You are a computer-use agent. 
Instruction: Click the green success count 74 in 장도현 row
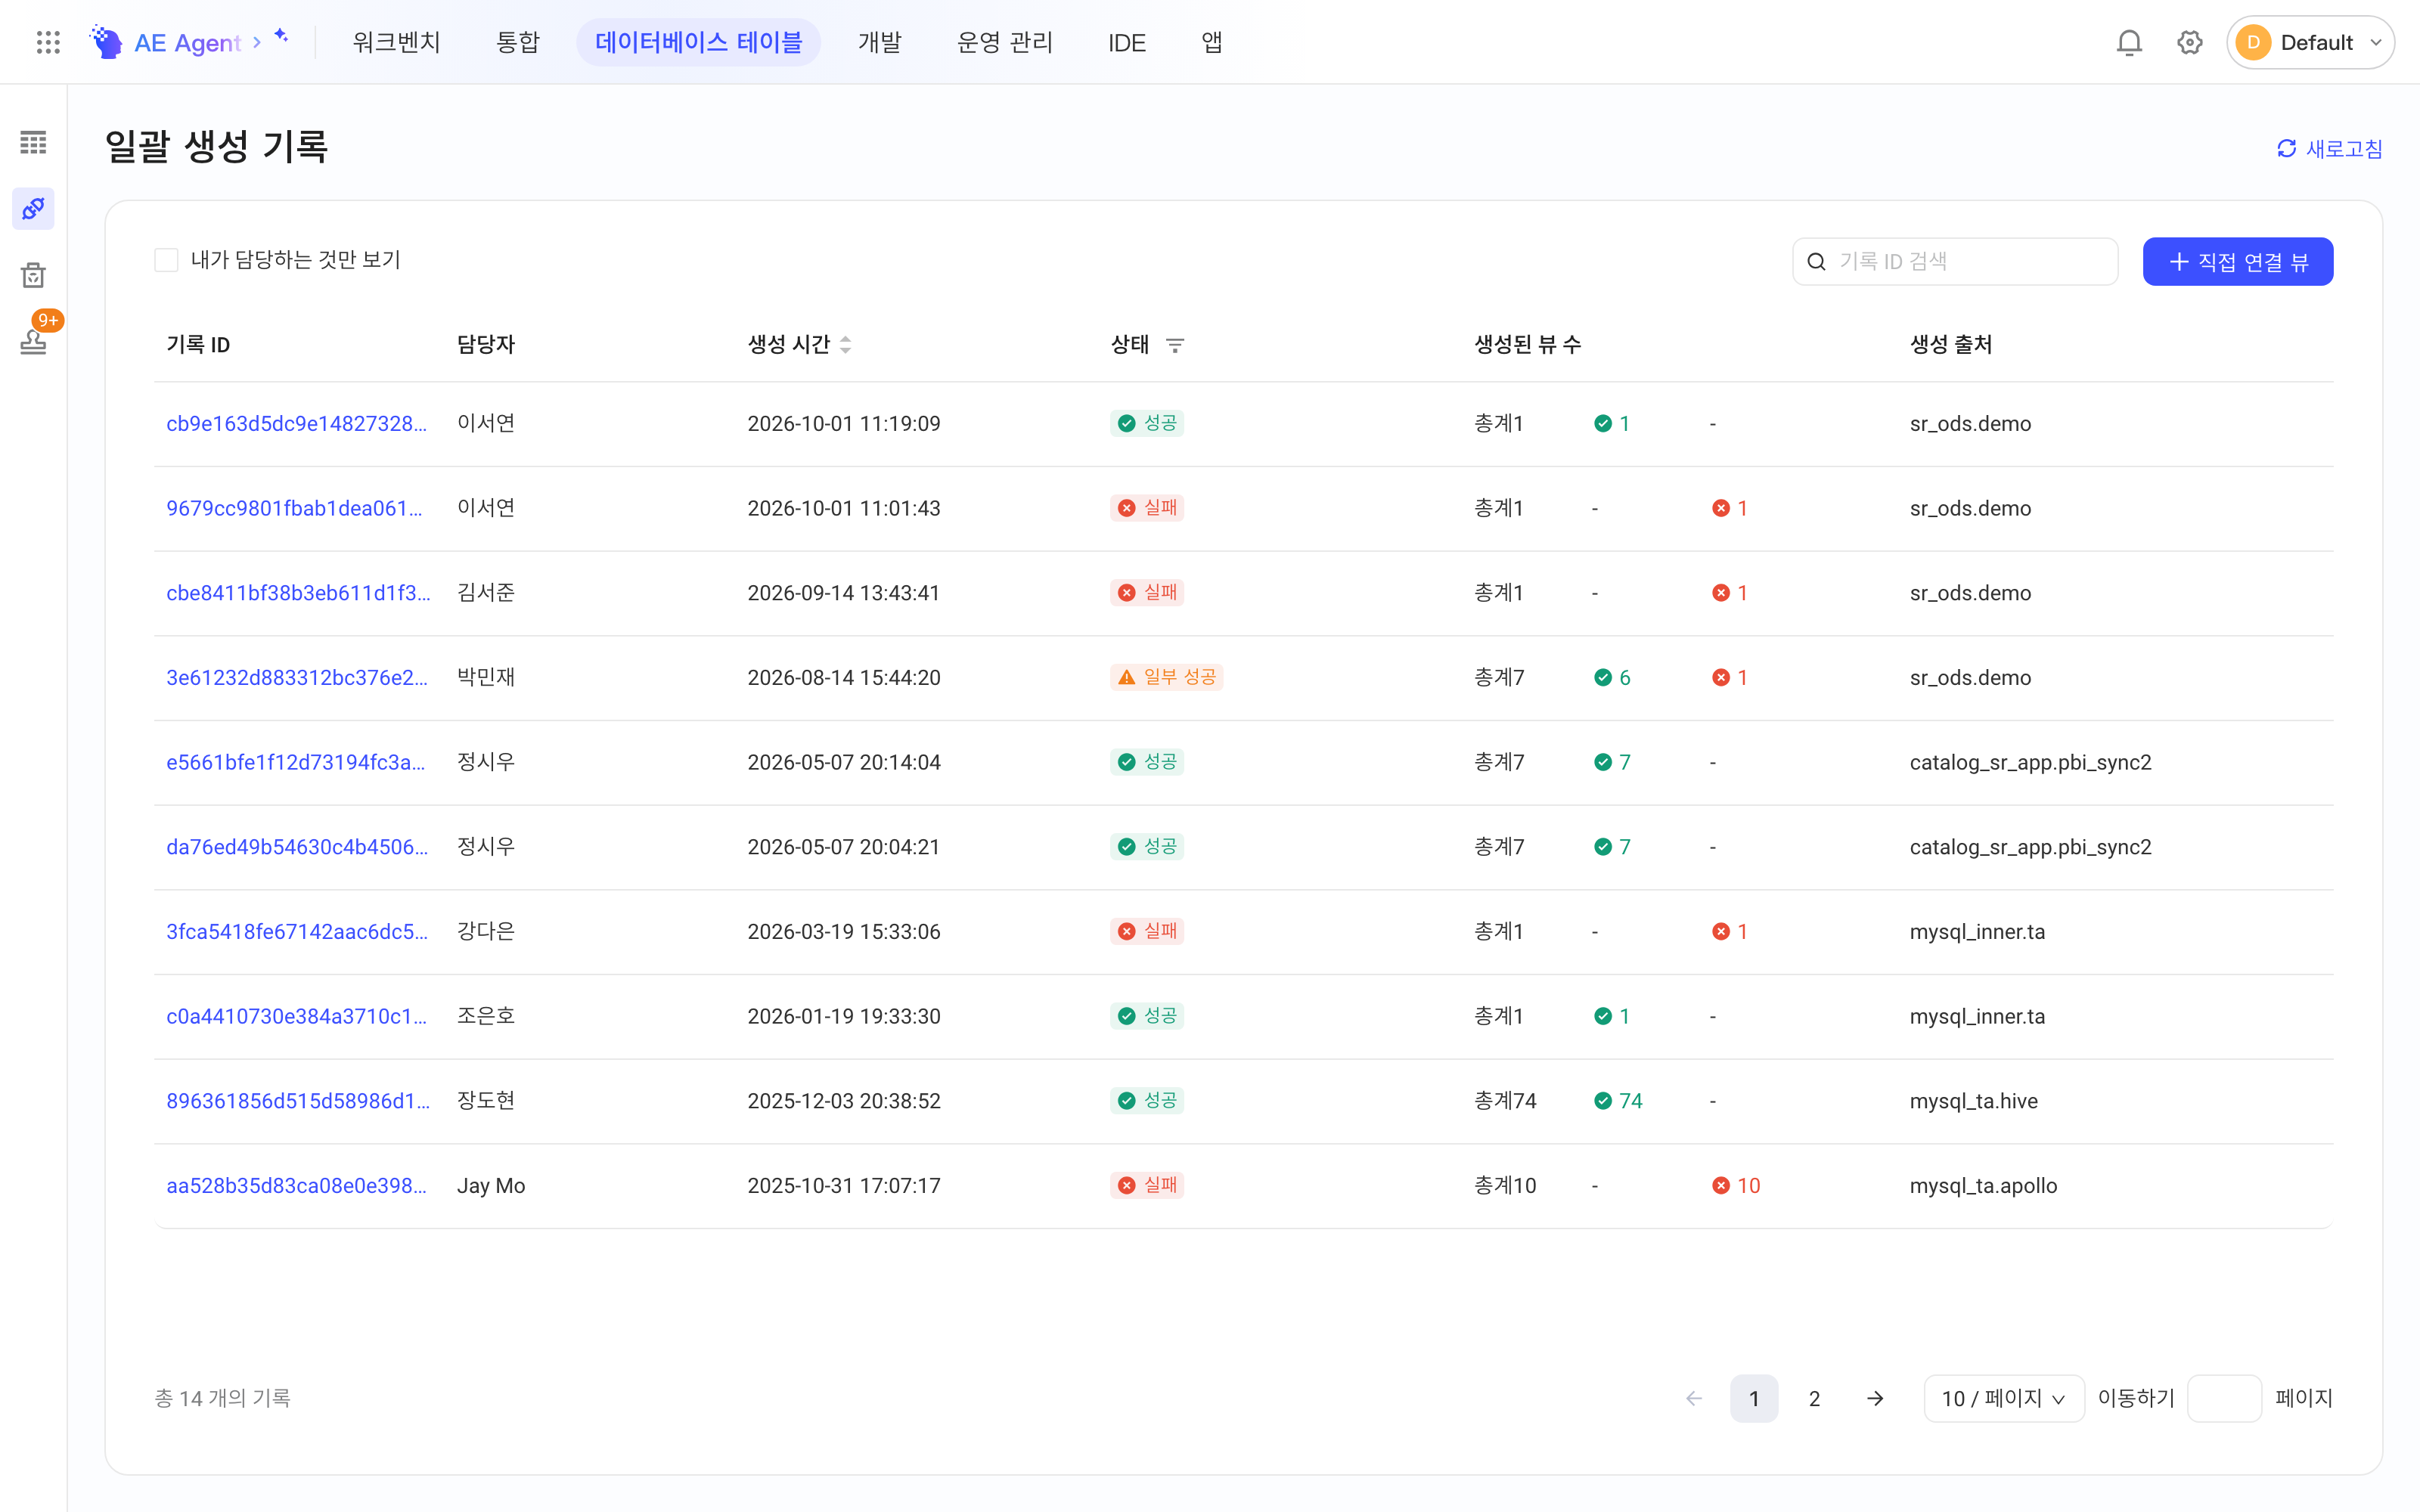(1618, 1101)
